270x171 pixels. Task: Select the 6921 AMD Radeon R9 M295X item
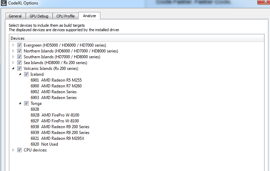(x=57, y=138)
